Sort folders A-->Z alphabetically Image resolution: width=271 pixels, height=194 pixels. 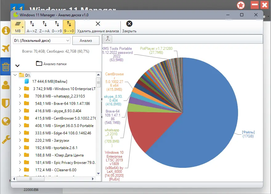pyautogui.click(x=32, y=27)
